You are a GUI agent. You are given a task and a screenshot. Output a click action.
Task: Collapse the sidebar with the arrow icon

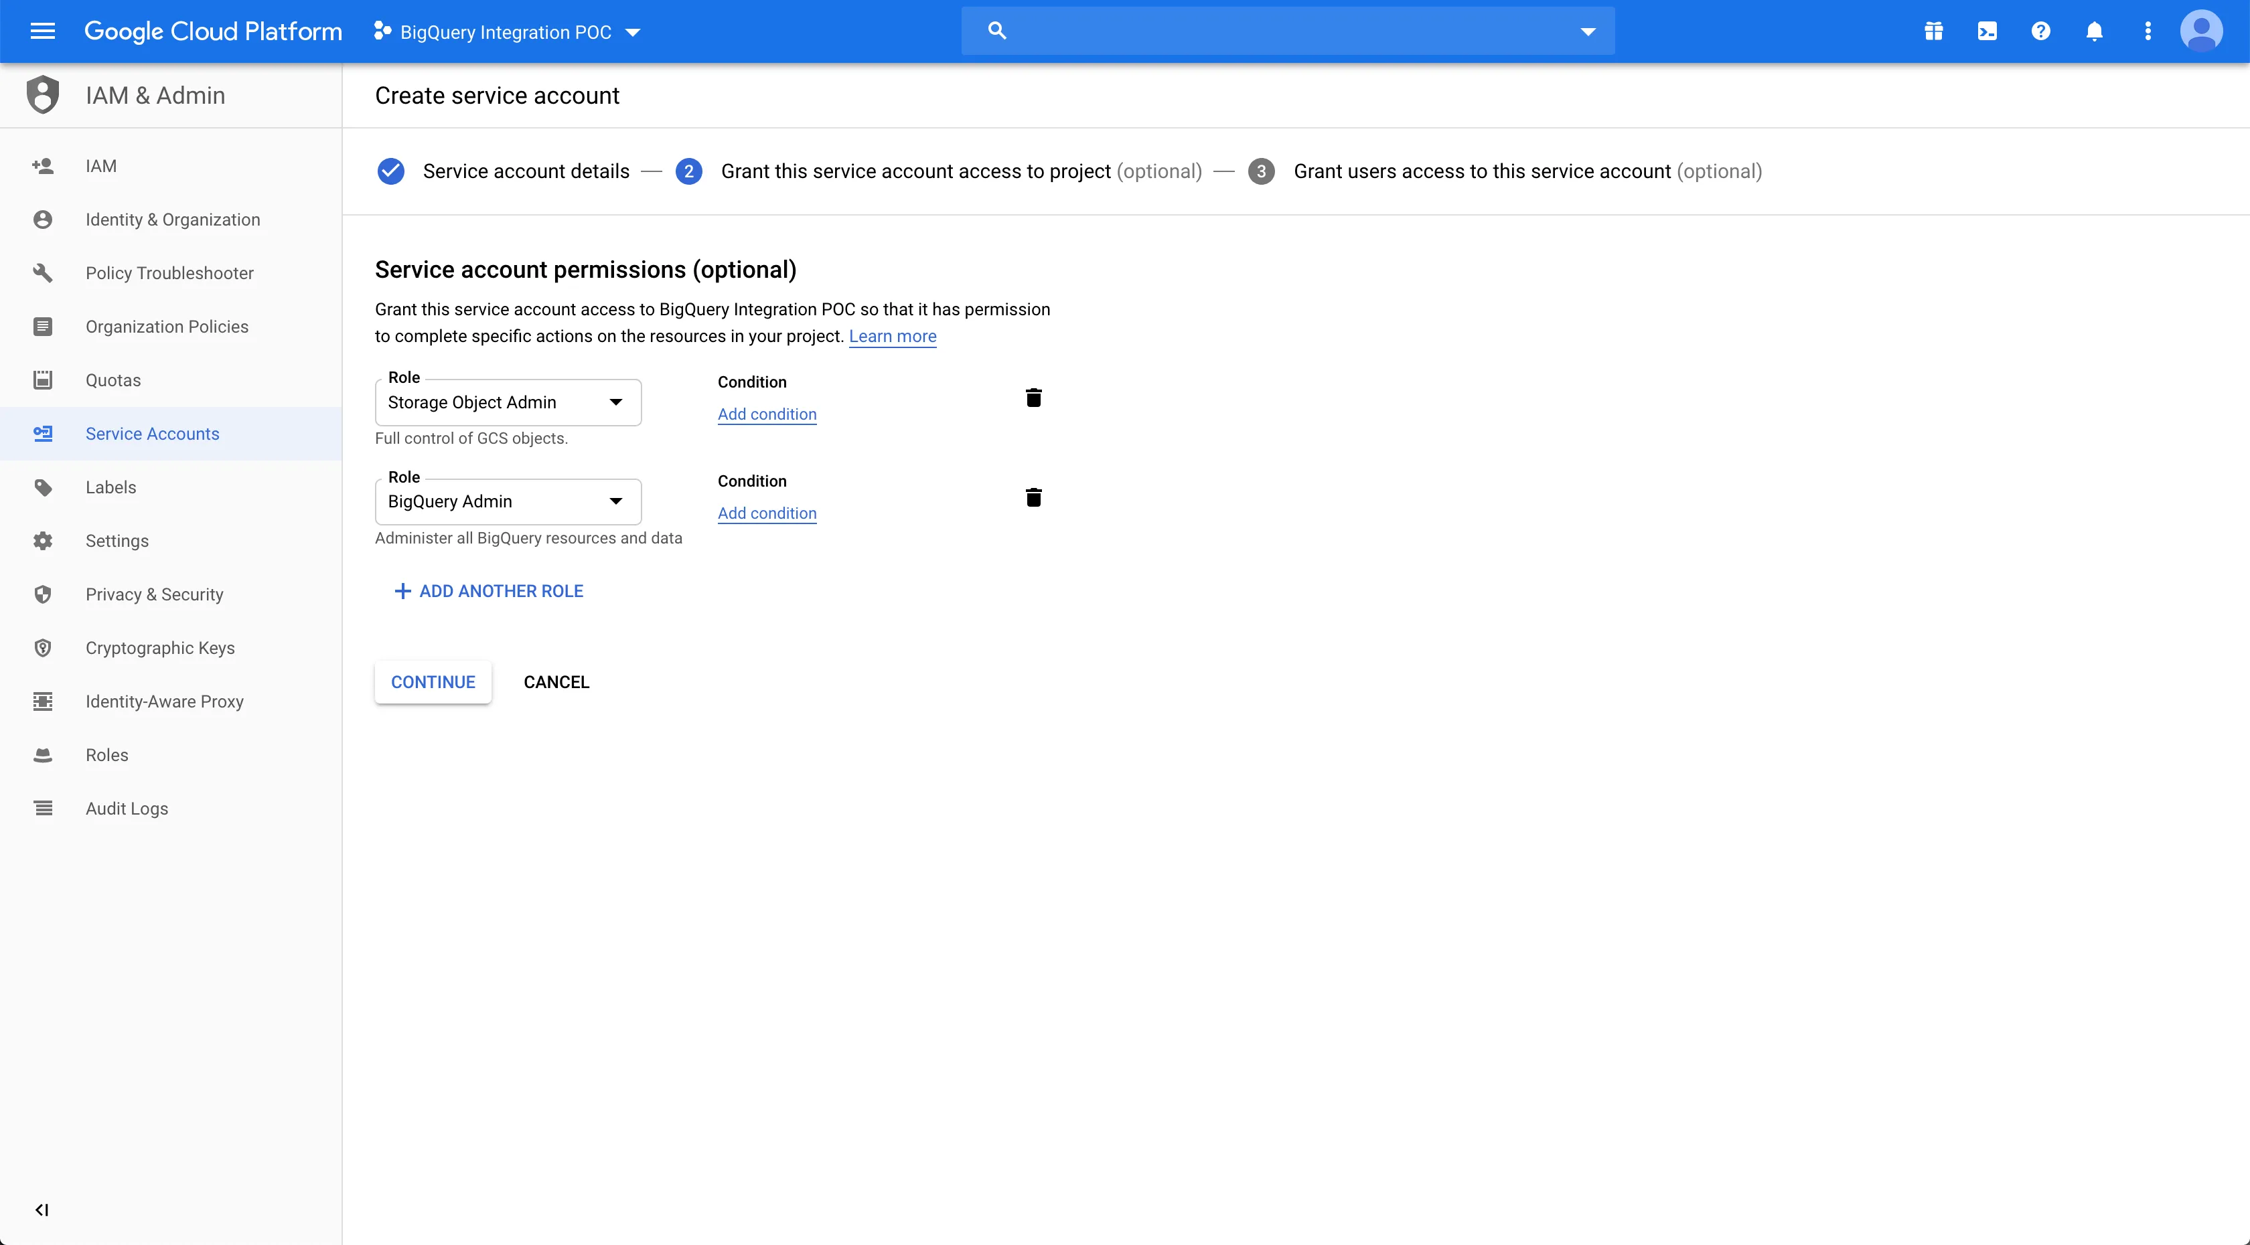click(x=42, y=1210)
